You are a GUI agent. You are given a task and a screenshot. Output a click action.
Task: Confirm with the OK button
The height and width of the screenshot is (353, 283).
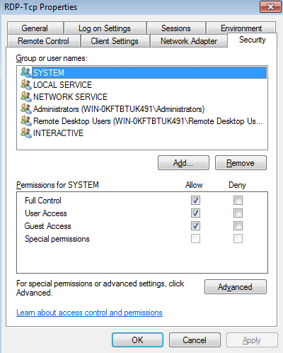137,340
